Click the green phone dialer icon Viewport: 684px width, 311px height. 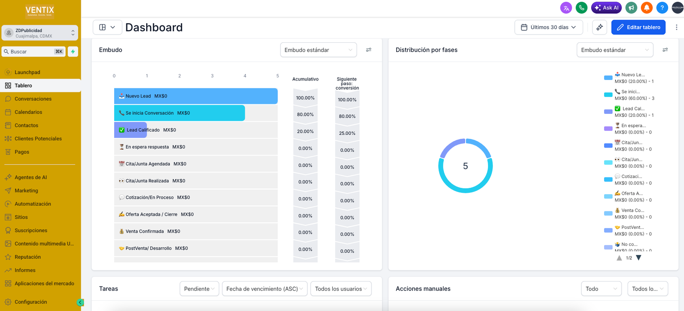tap(581, 8)
